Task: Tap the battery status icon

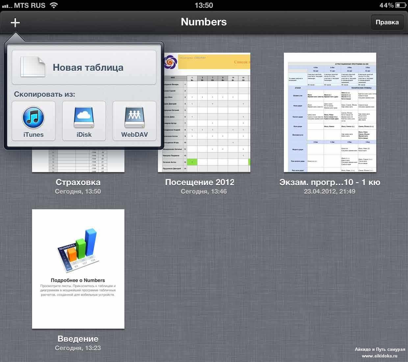Action: pyautogui.click(x=400, y=5)
